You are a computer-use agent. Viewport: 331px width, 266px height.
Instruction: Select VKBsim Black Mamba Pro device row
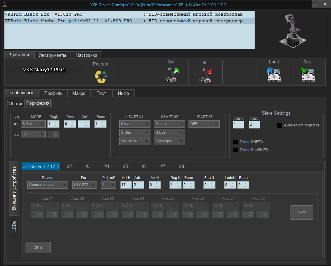click(x=129, y=21)
